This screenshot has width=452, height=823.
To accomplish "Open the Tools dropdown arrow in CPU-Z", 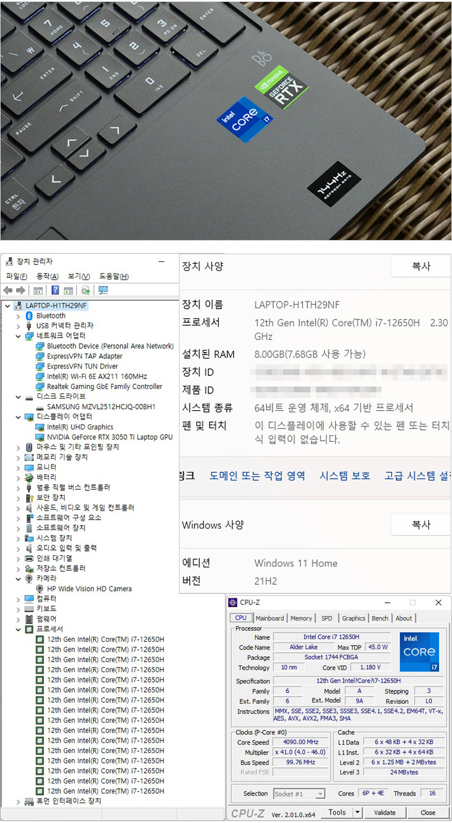I will (x=358, y=812).
